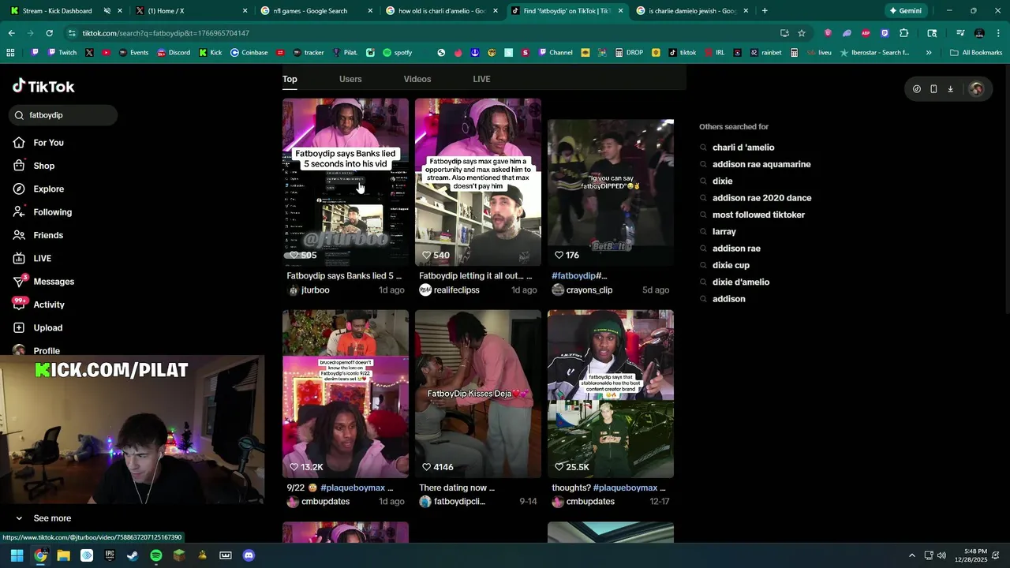Go back with the browser back arrow
The width and height of the screenshot is (1010, 568).
tap(11, 33)
